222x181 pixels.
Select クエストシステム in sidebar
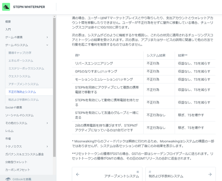coord(19,76)
